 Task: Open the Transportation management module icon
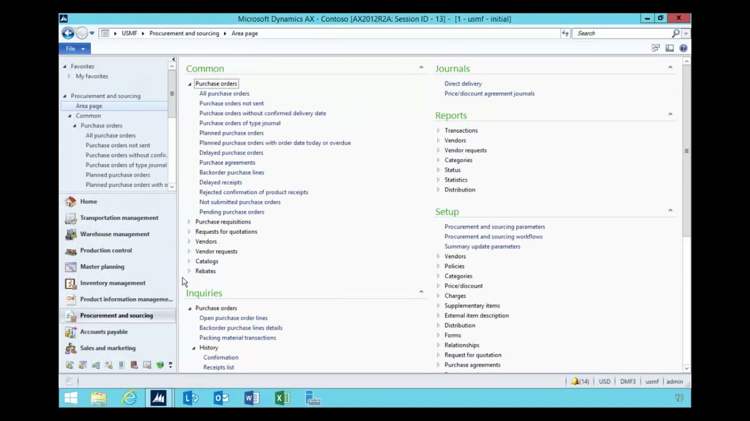[x=71, y=218]
